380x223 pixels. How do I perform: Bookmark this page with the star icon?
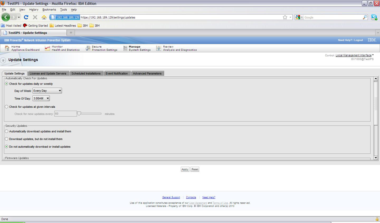[285, 17]
